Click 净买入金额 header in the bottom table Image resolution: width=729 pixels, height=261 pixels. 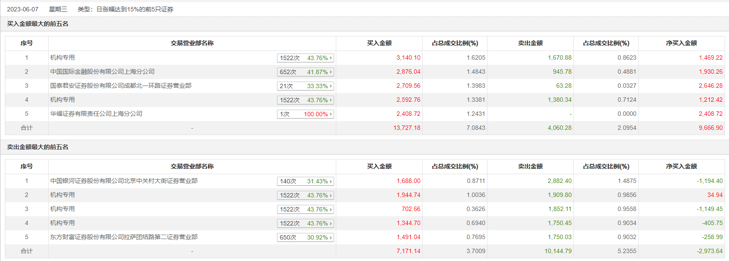point(681,166)
